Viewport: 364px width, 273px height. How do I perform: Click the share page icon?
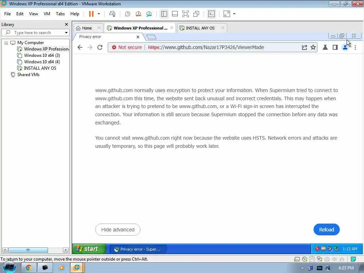(304, 47)
